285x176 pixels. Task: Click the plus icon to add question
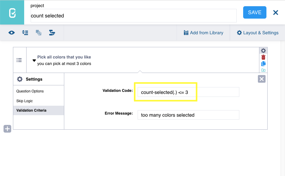(x=7, y=129)
